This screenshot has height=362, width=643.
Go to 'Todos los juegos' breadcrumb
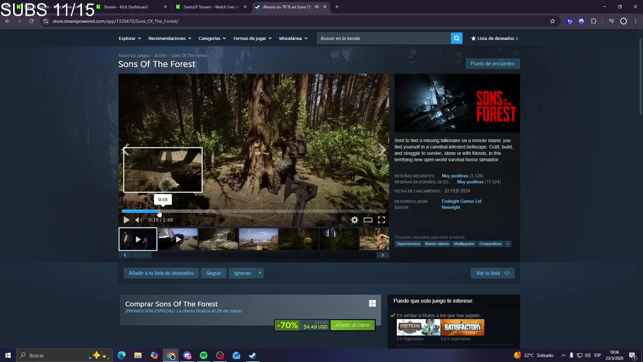(x=134, y=55)
